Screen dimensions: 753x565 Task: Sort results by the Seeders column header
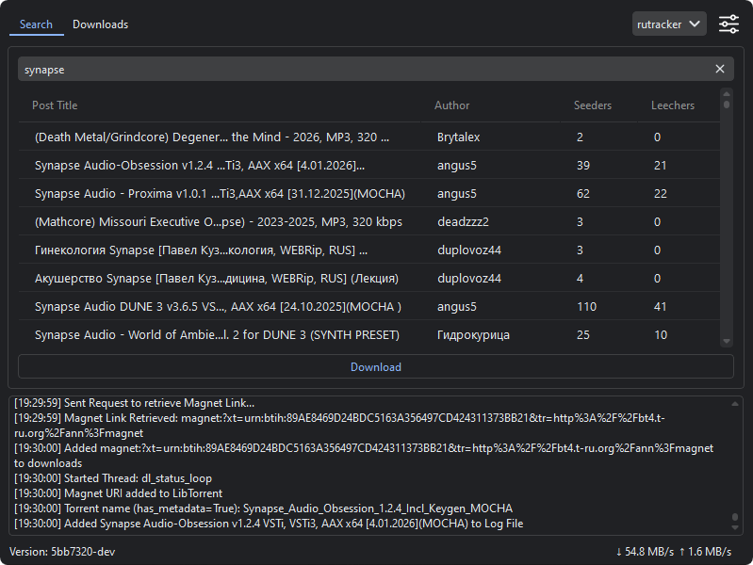click(x=593, y=105)
